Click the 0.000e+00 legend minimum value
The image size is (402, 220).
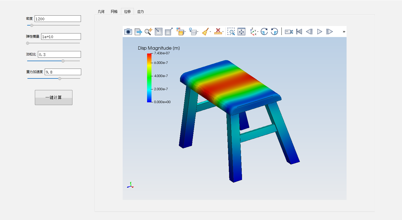[x=162, y=102]
